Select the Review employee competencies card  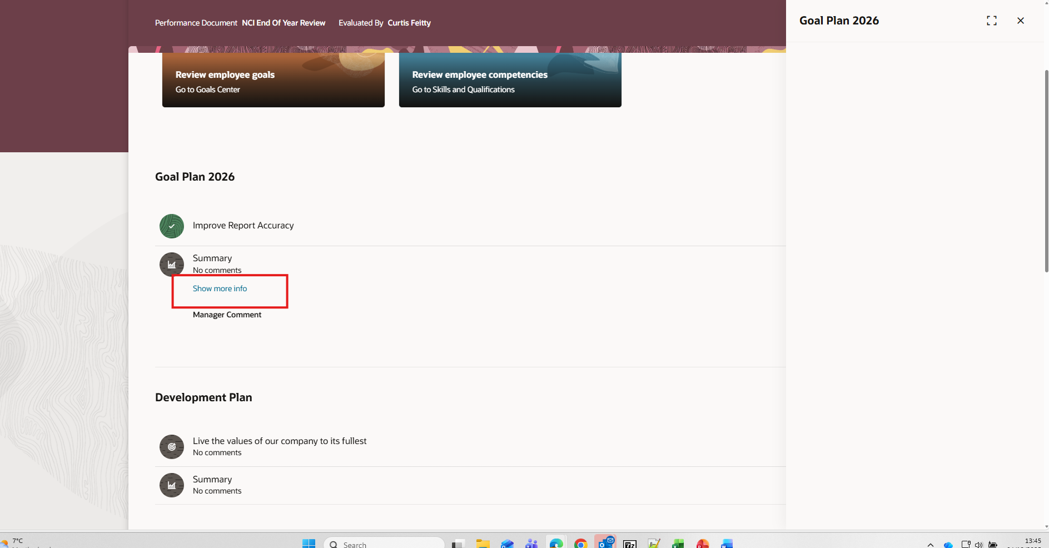(509, 80)
